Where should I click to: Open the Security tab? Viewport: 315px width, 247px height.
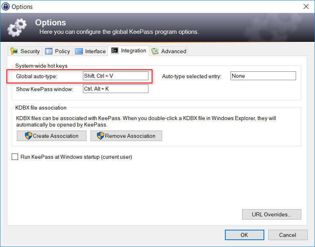click(x=25, y=51)
